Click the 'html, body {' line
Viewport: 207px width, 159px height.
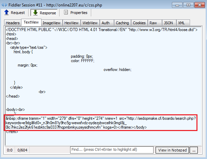click(23, 52)
